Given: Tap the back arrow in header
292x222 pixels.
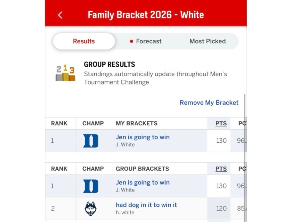Looking at the screenshot, I should pyautogui.click(x=60, y=15).
